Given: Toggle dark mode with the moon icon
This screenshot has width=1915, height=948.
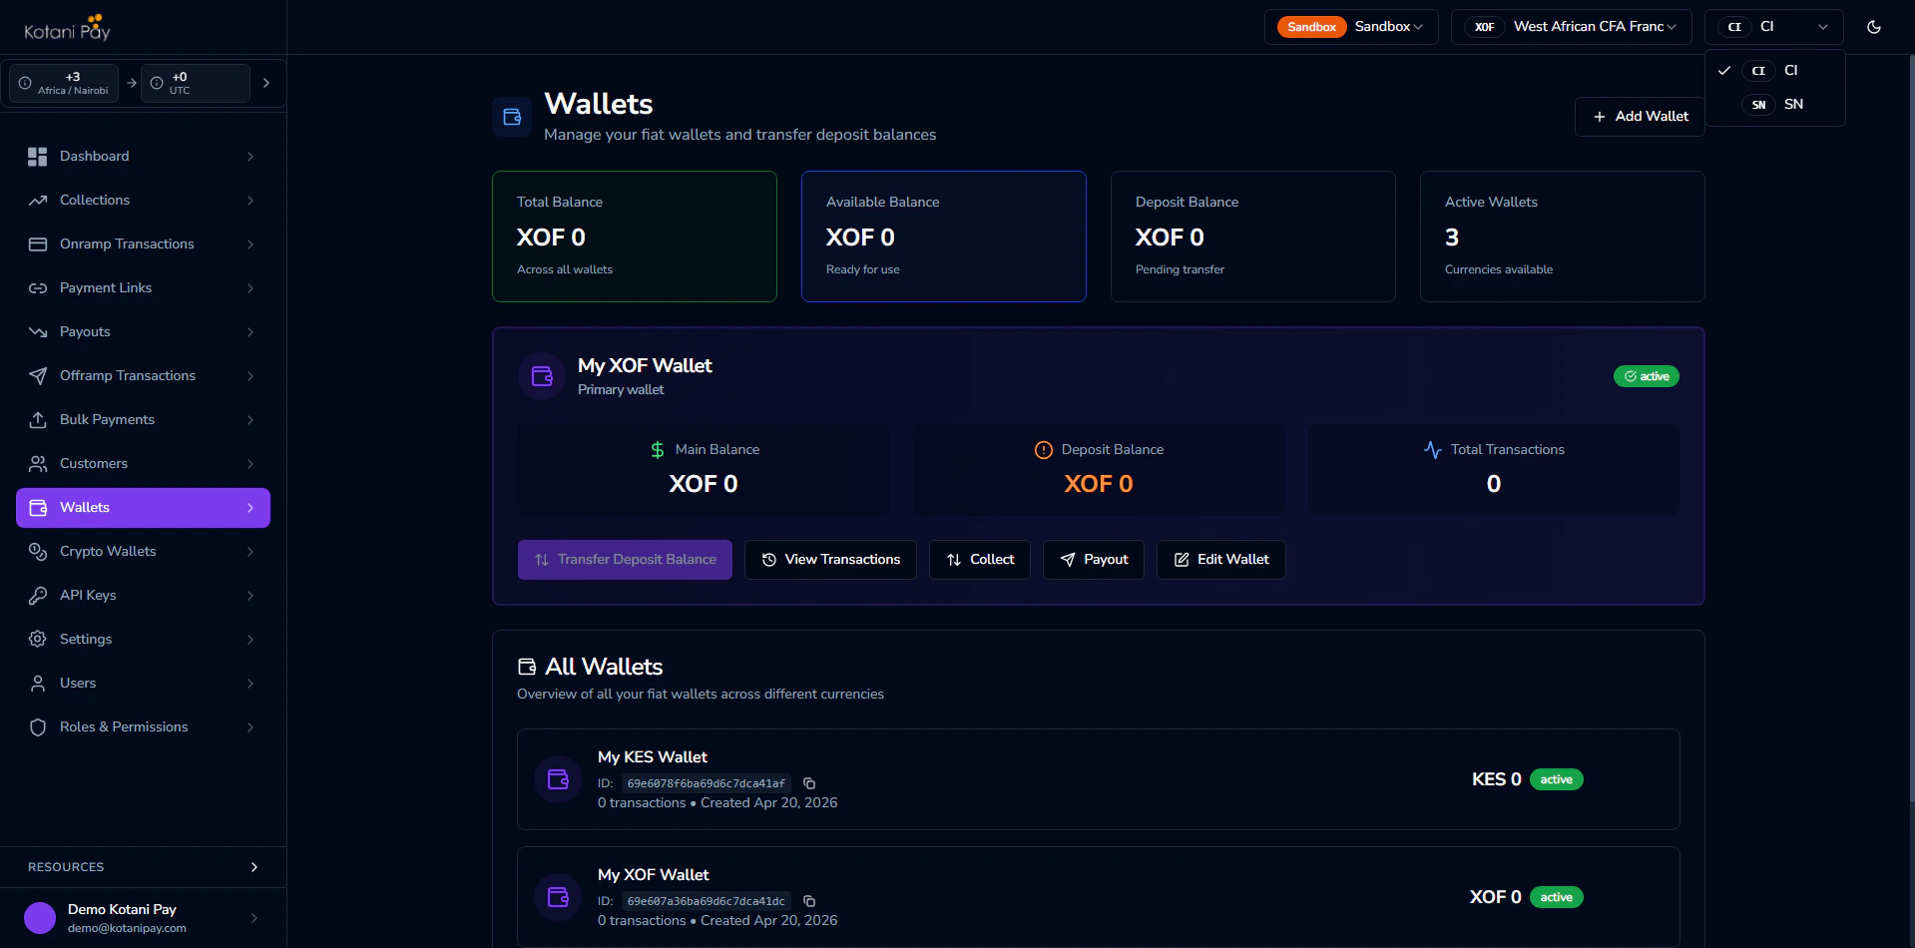Looking at the screenshot, I should click(1874, 27).
